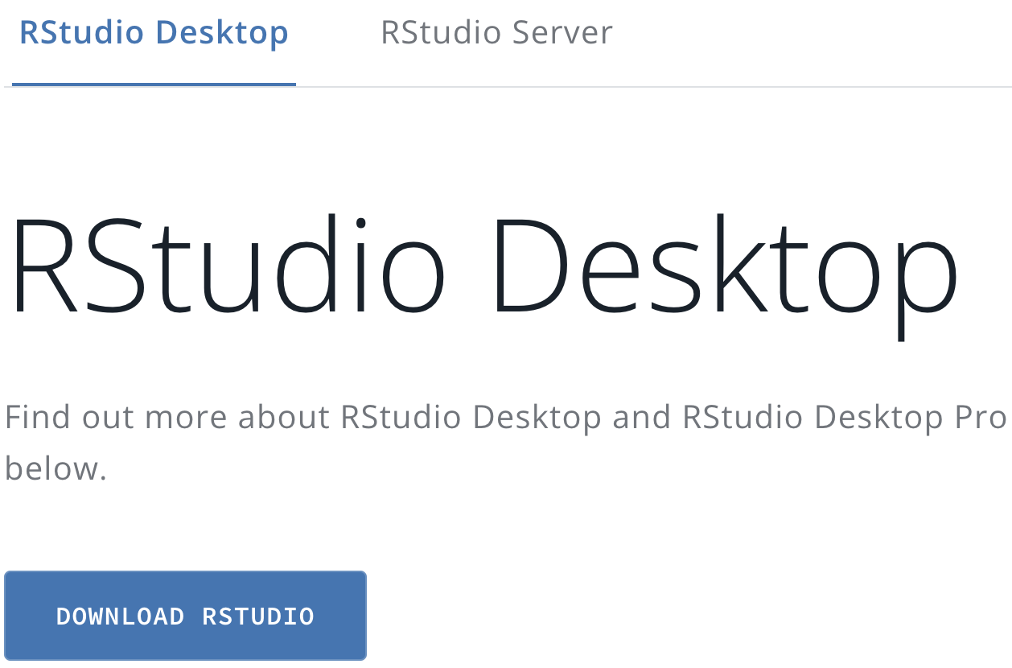
Task: Click the underline indicator below RStudio Desktop
Action: pos(153,83)
